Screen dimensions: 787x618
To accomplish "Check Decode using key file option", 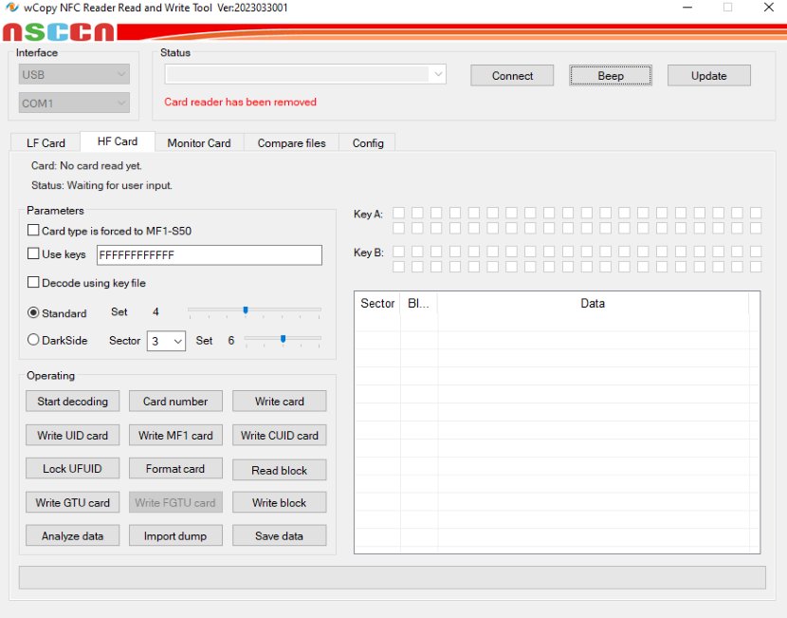I will (34, 283).
